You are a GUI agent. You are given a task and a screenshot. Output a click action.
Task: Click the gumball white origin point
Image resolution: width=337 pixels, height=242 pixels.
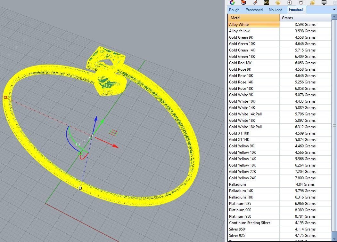pos(92,136)
